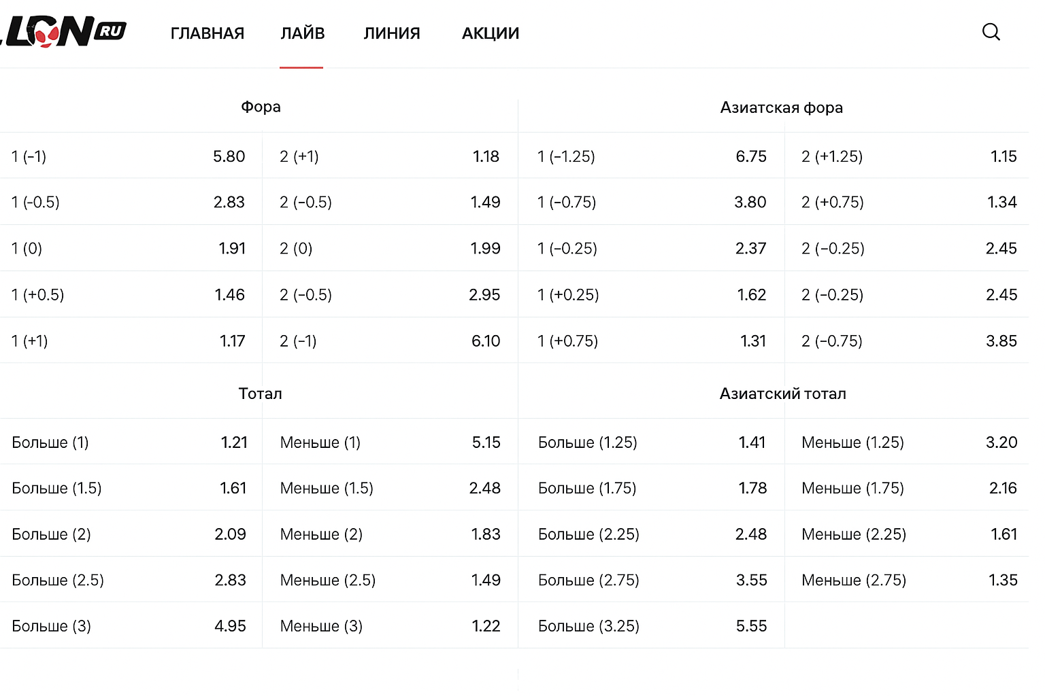The image size is (1045, 696).
Task: Open the ГЛАВНАЯ menu item
Action: (x=207, y=33)
